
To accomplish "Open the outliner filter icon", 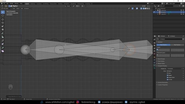I will (180, 6).
